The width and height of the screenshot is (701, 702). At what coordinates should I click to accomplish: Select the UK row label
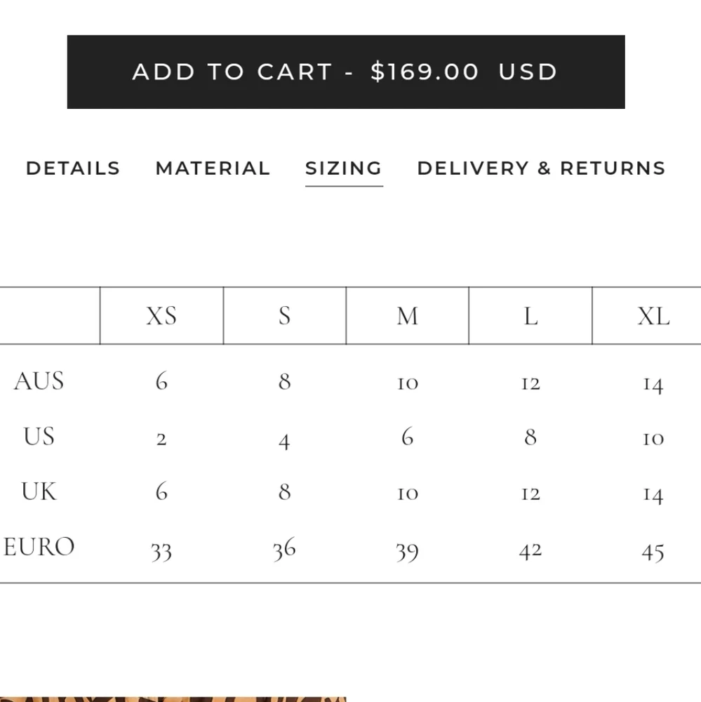tap(39, 491)
